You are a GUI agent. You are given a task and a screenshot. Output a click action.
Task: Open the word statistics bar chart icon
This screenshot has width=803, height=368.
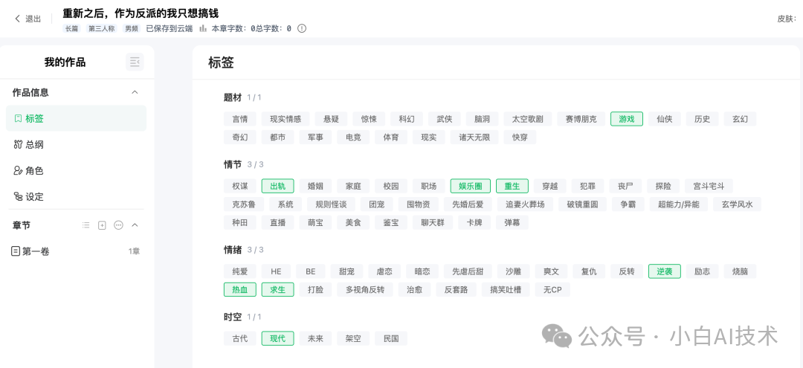click(x=203, y=28)
